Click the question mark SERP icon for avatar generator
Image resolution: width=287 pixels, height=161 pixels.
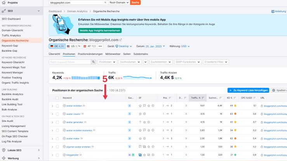140,122
